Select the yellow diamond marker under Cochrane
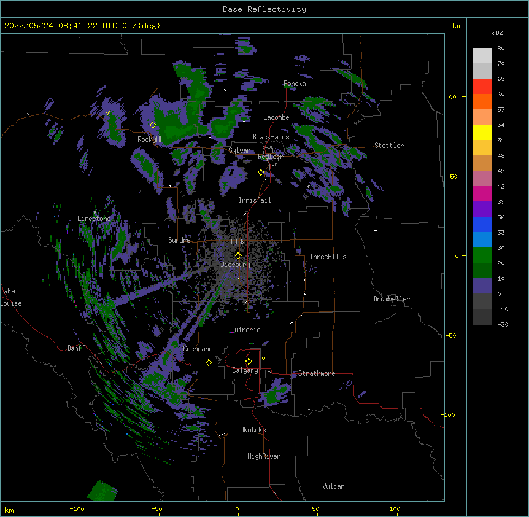529x517 pixels. click(x=209, y=362)
